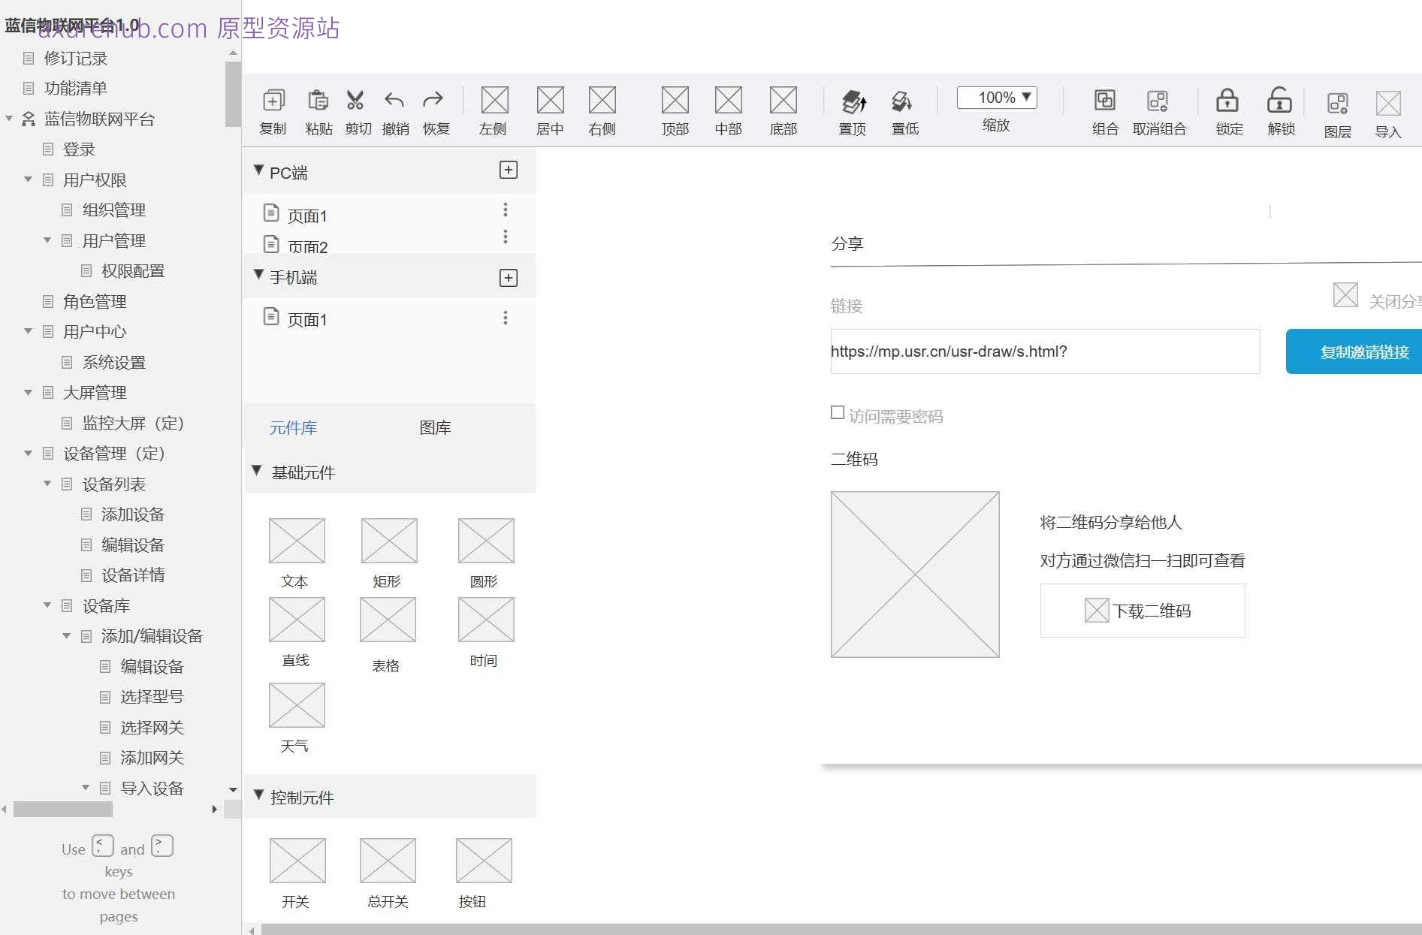1422x935 pixels.
Task: Select the 按钮 button component
Action: pos(484,861)
